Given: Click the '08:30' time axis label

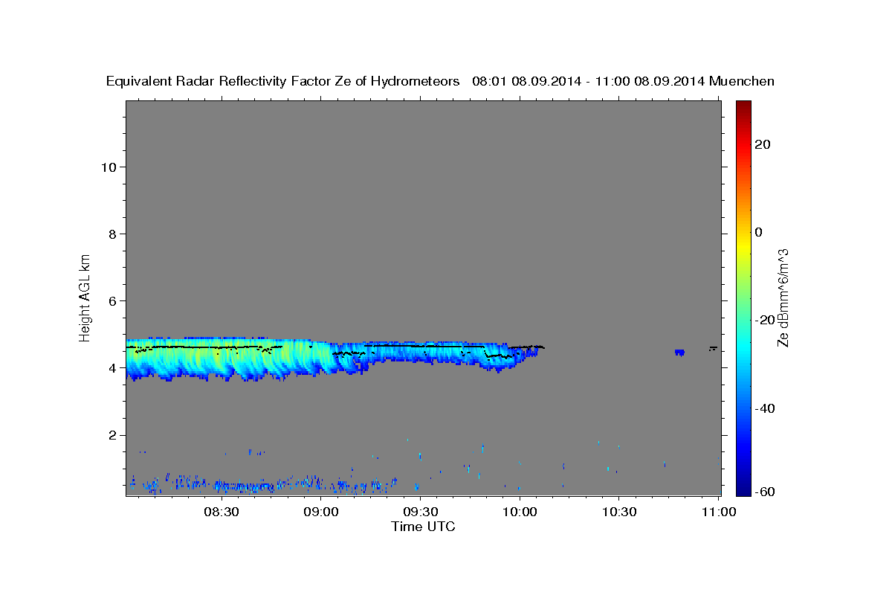Looking at the screenshot, I should [x=221, y=512].
